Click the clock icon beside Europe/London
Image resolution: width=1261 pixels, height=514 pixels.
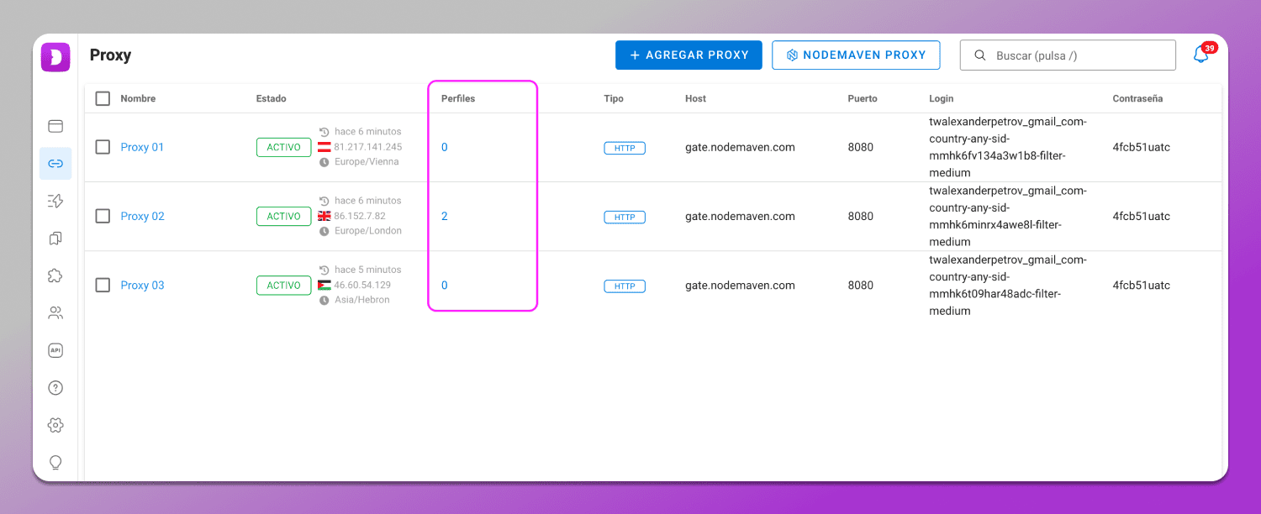(324, 231)
